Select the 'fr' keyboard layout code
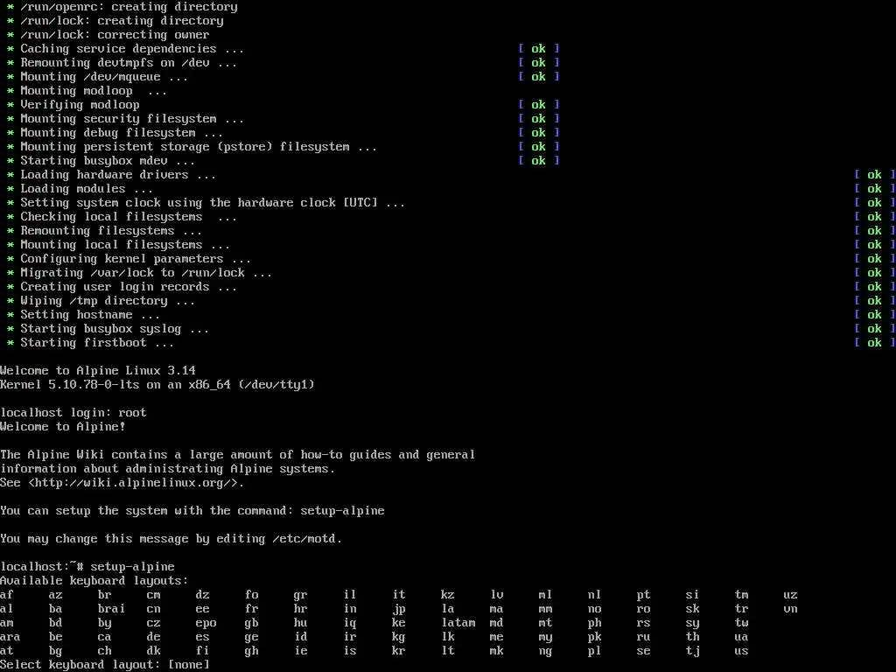Image resolution: width=896 pixels, height=672 pixels. 251,609
